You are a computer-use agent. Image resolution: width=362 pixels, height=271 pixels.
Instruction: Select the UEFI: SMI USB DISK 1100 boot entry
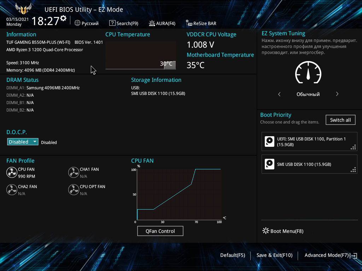tap(309, 141)
